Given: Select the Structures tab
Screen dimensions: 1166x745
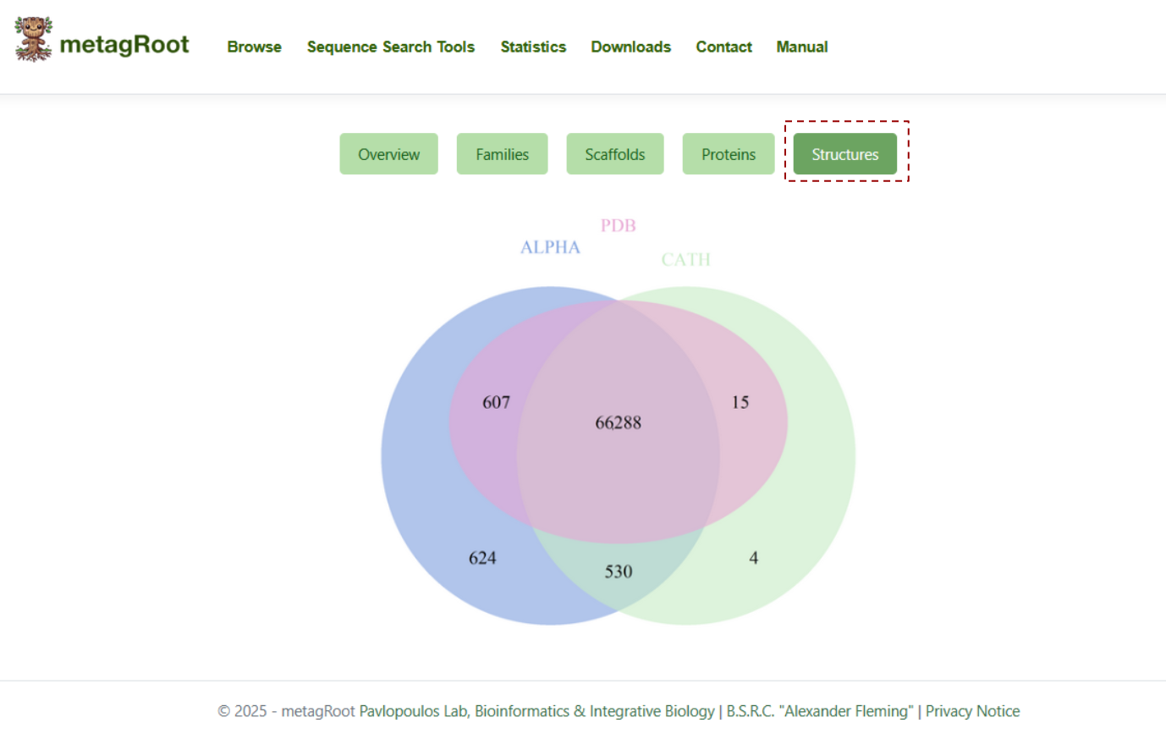Looking at the screenshot, I should [x=845, y=154].
